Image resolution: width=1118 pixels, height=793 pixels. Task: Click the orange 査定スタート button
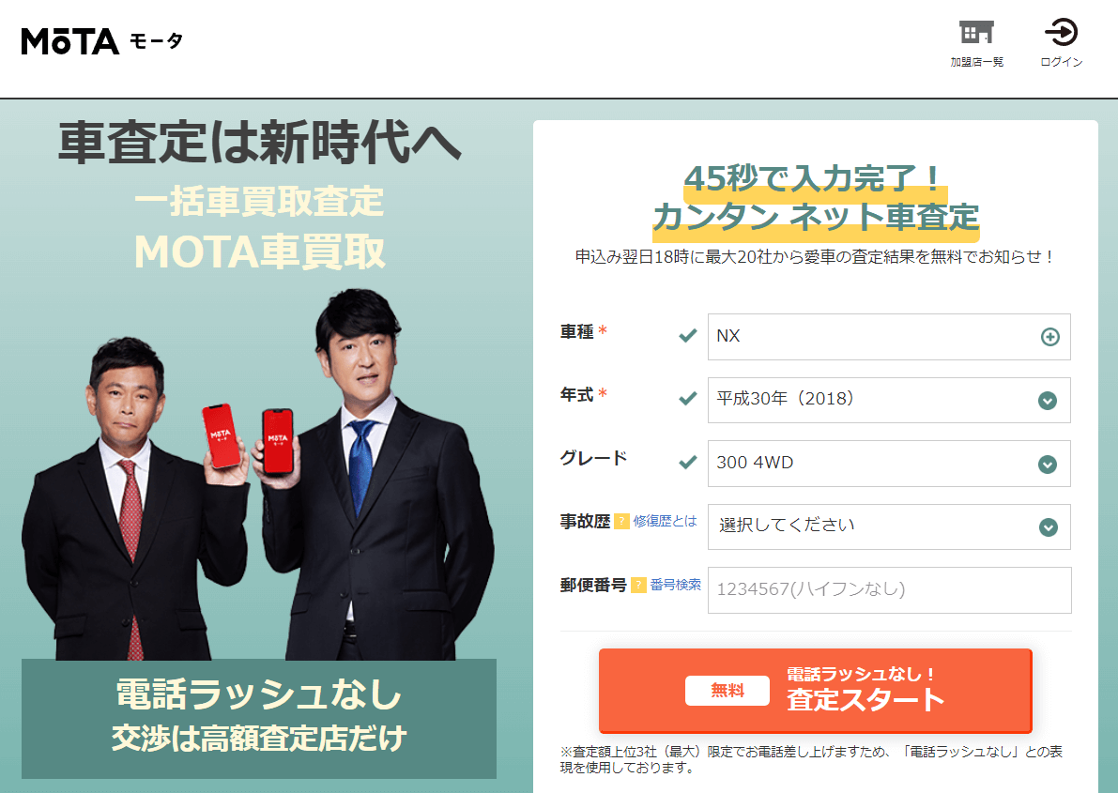pos(815,691)
